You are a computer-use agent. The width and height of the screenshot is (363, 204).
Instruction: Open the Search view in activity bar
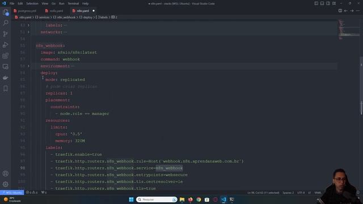click(x=6, y=23)
